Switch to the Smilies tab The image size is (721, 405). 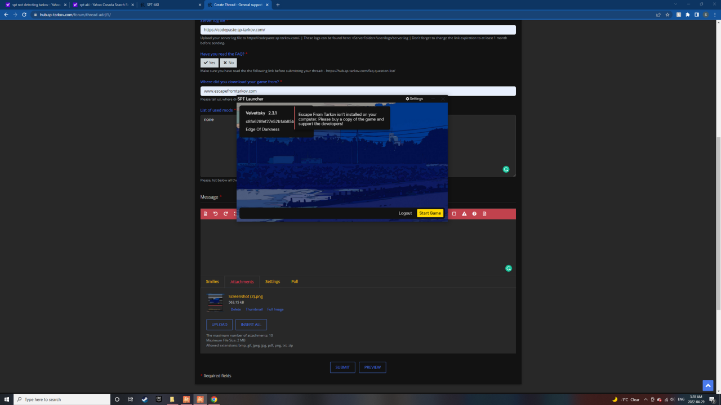[x=212, y=281]
